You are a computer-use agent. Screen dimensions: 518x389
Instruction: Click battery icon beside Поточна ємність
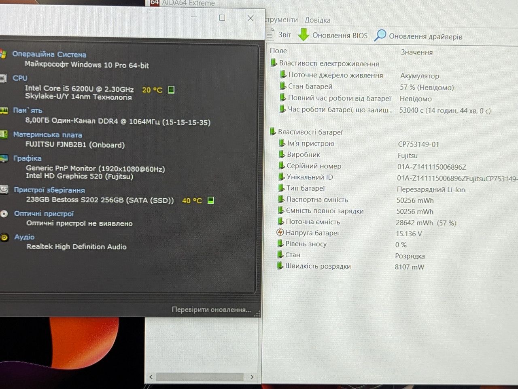click(281, 221)
